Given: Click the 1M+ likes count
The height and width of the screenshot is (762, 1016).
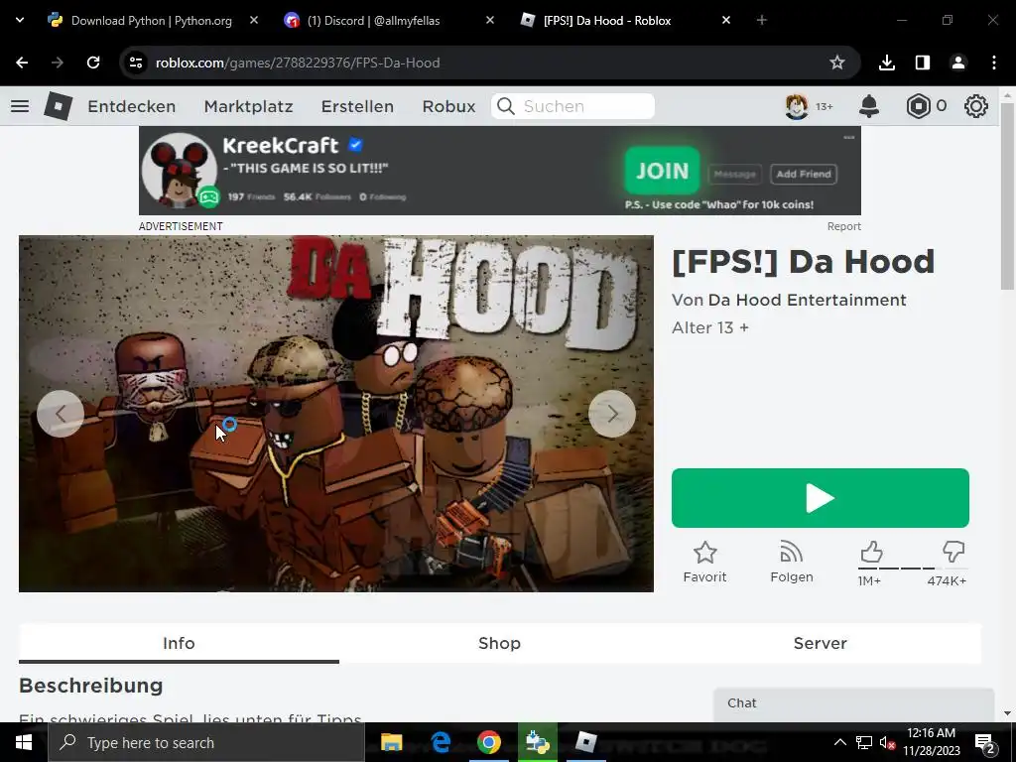Looking at the screenshot, I should [x=869, y=581].
